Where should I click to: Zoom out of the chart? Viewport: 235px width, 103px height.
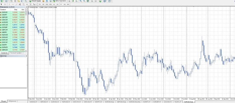[x=84, y=1]
